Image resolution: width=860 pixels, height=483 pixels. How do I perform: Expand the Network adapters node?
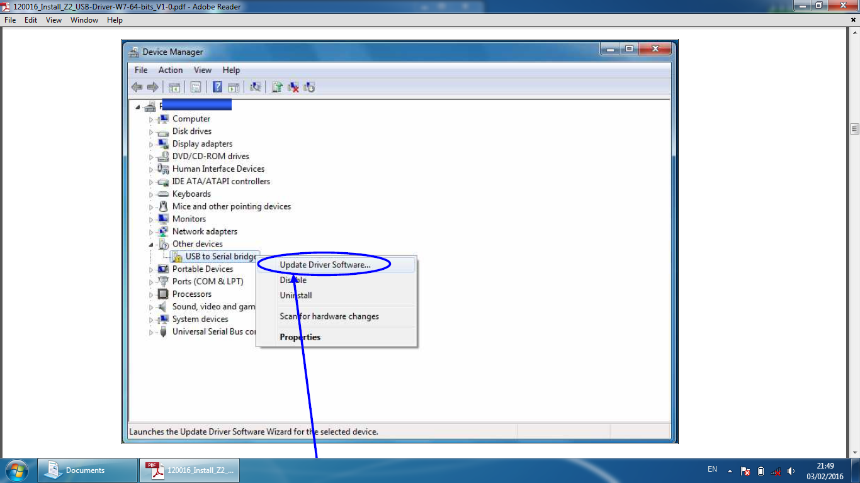point(151,231)
